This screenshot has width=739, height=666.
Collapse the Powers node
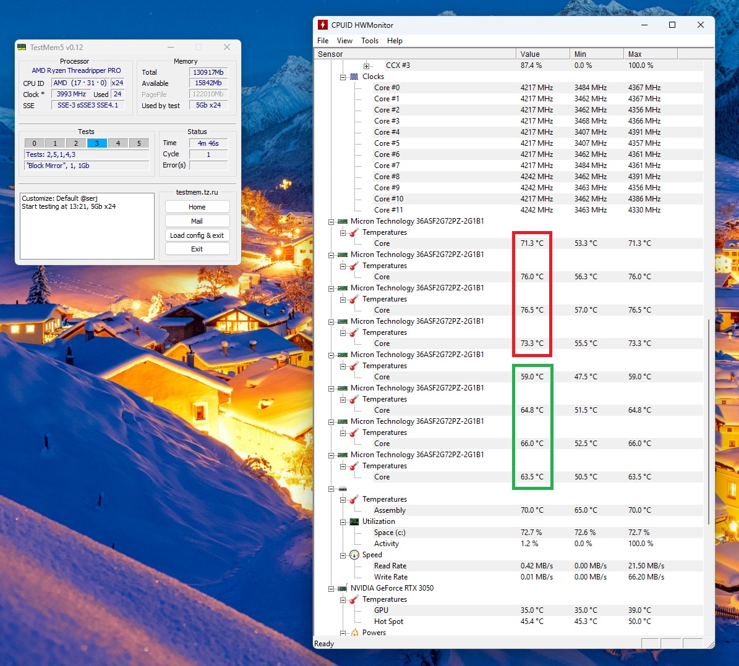343,633
